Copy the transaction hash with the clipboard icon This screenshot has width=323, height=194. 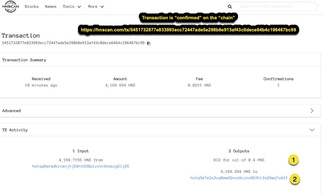coord(149,43)
